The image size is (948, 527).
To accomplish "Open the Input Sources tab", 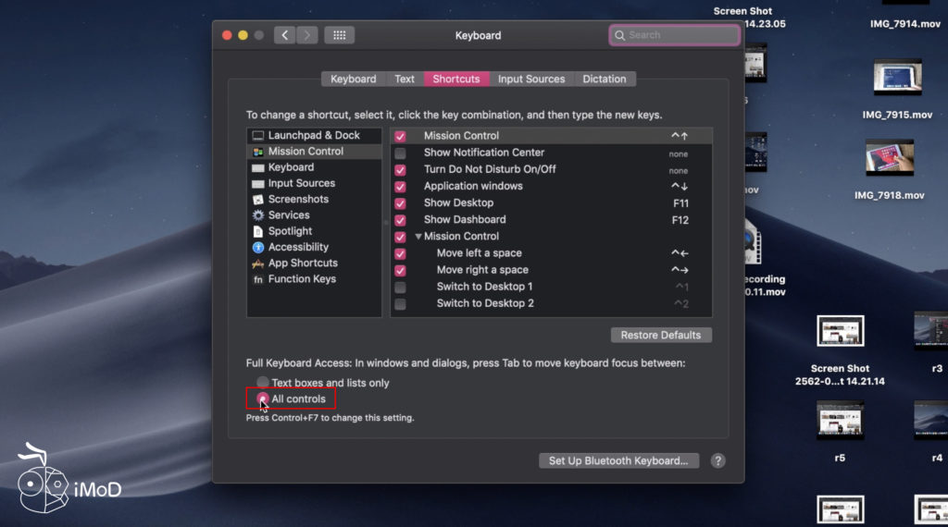I will pyautogui.click(x=531, y=80).
